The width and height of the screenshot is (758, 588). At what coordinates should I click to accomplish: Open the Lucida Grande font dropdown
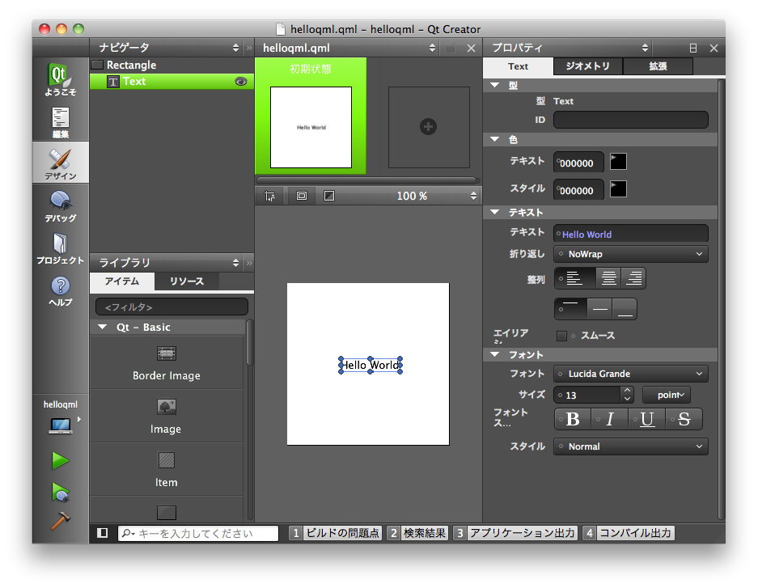630,374
